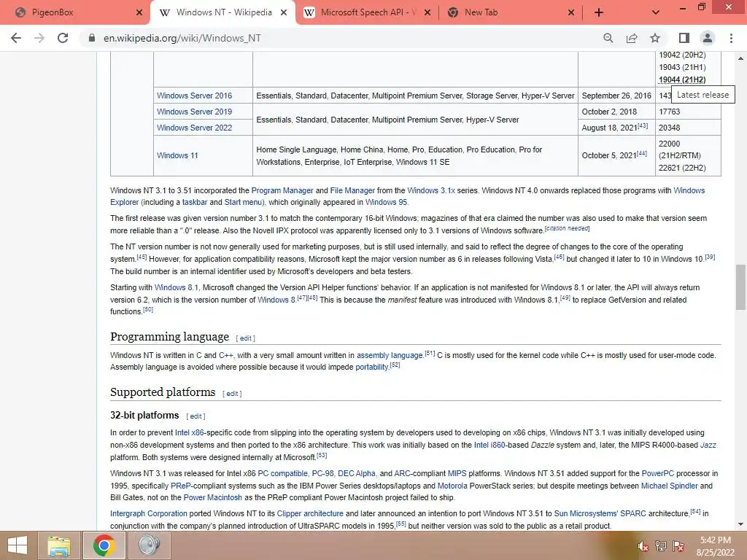Open the taskbar article link
This screenshot has height=560, width=747.
[x=195, y=203]
